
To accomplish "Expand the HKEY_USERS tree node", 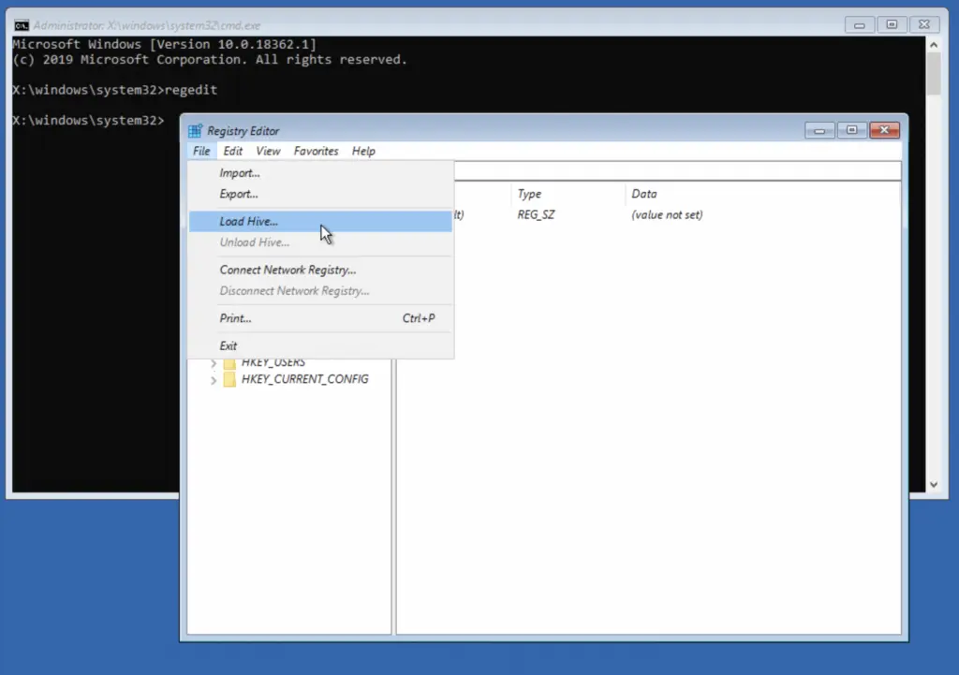I will click(214, 363).
